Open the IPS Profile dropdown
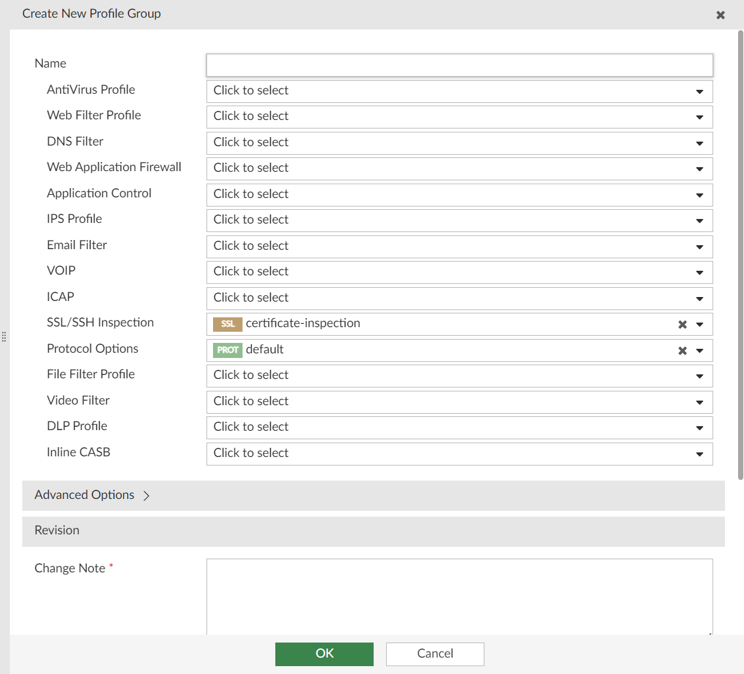 pyautogui.click(x=701, y=220)
